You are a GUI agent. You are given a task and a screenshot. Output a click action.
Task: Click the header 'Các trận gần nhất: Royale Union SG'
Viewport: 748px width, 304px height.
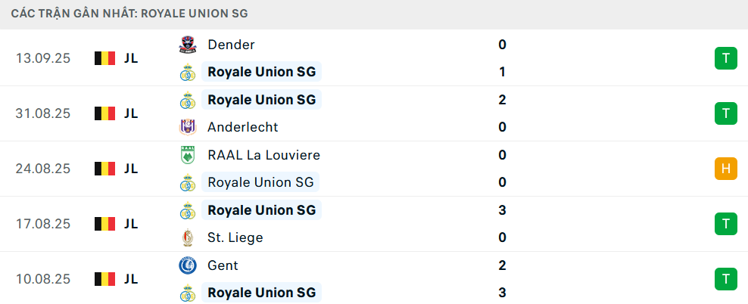[x=129, y=14]
